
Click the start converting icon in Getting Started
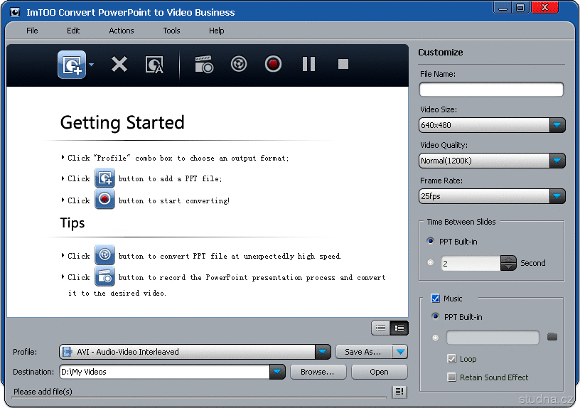[x=104, y=199]
